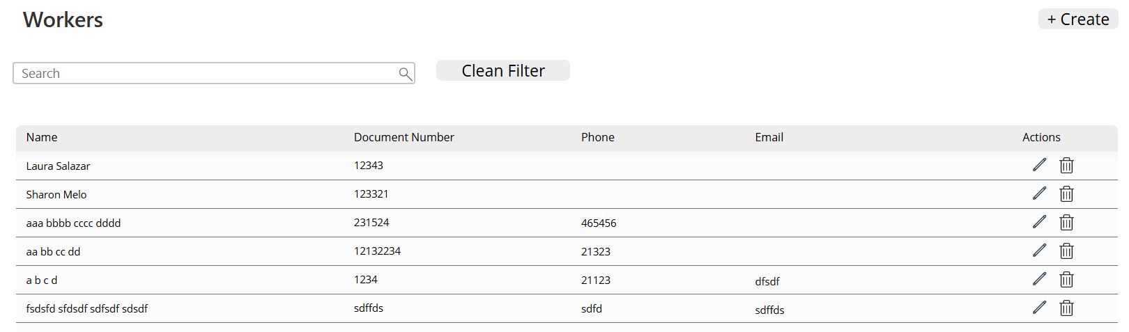Click the Phone column header

(x=597, y=138)
